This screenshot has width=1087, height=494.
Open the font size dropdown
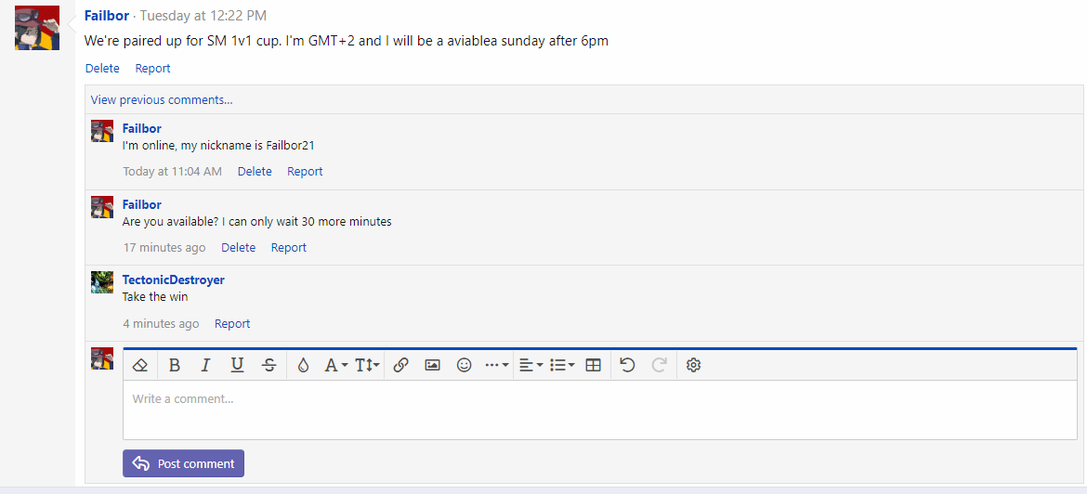click(368, 365)
